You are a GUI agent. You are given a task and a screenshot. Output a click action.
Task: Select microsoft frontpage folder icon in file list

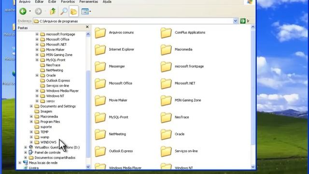pos(166,67)
